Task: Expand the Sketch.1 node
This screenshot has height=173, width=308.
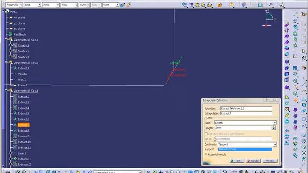Action: pyautogui.click(x=11, y=46)
